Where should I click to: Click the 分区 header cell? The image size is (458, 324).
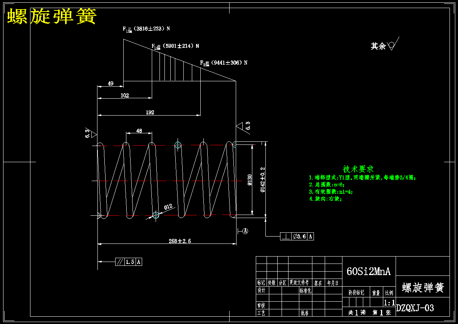point(282,282)
